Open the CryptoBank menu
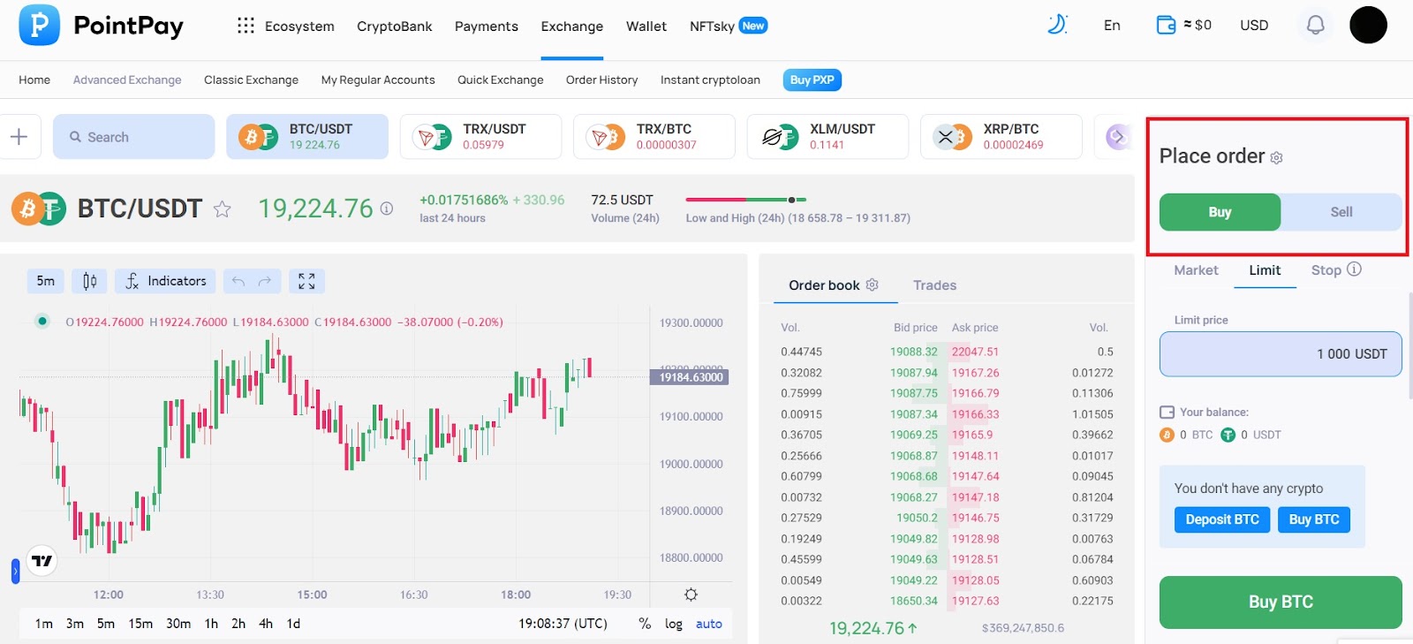This screenshot has width=1413, height=644. click(x=395, y=27)
